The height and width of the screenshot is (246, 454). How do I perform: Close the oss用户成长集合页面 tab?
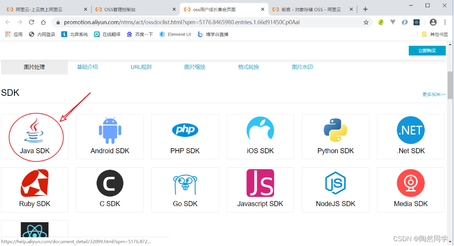[x=263, y=9]
